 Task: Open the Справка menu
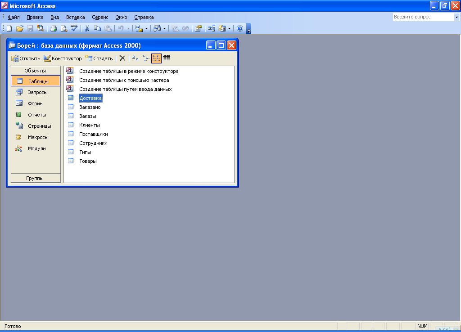point(144,17)
